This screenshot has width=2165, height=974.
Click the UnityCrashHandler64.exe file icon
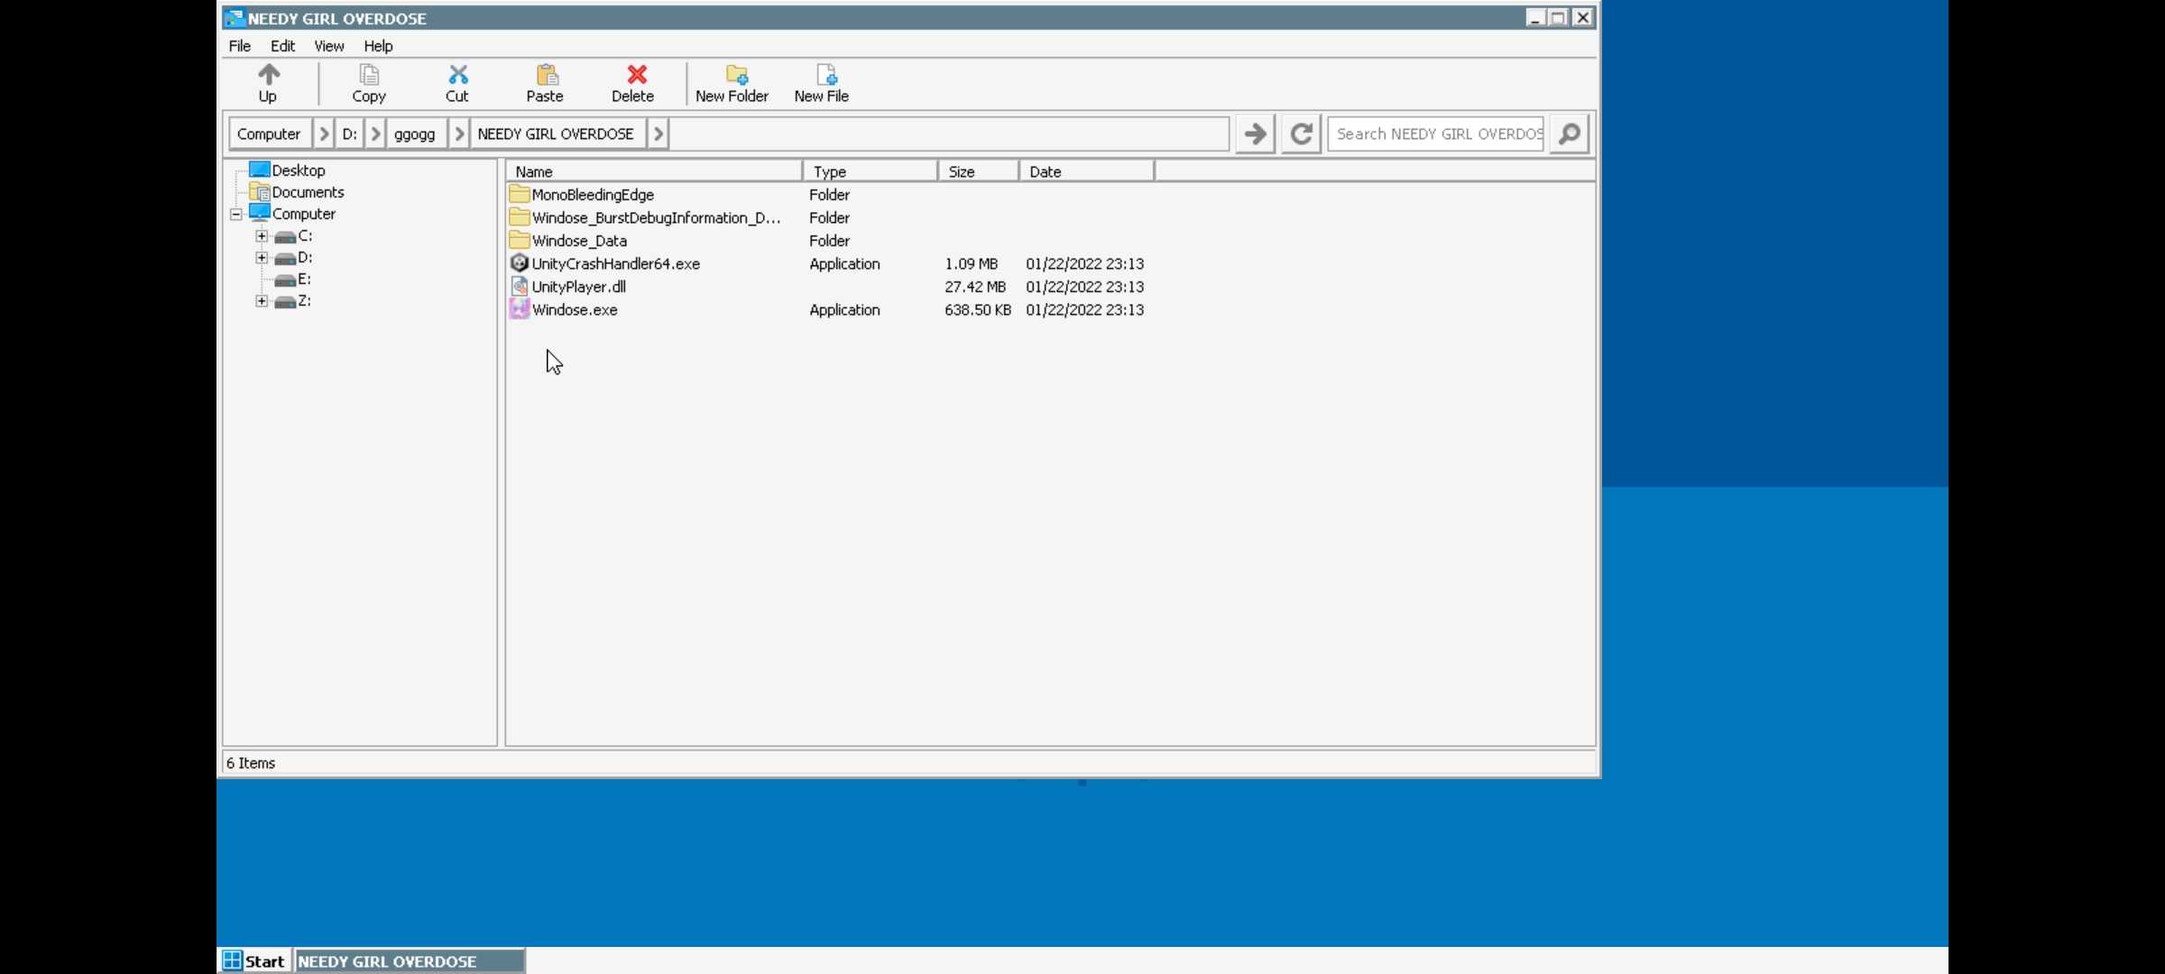[519, 263]
